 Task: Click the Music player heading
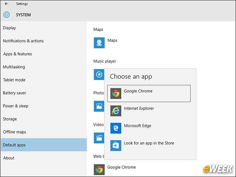point(105,62)
